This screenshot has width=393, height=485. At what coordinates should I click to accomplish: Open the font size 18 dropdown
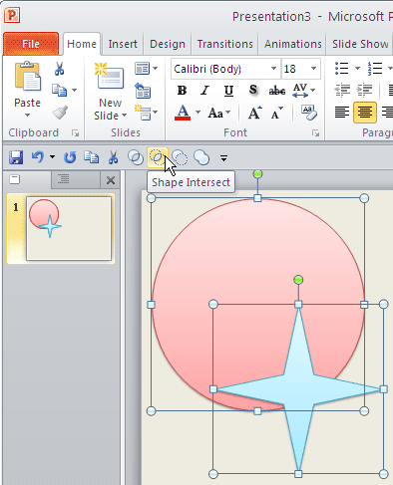click(x=313, y=69)
